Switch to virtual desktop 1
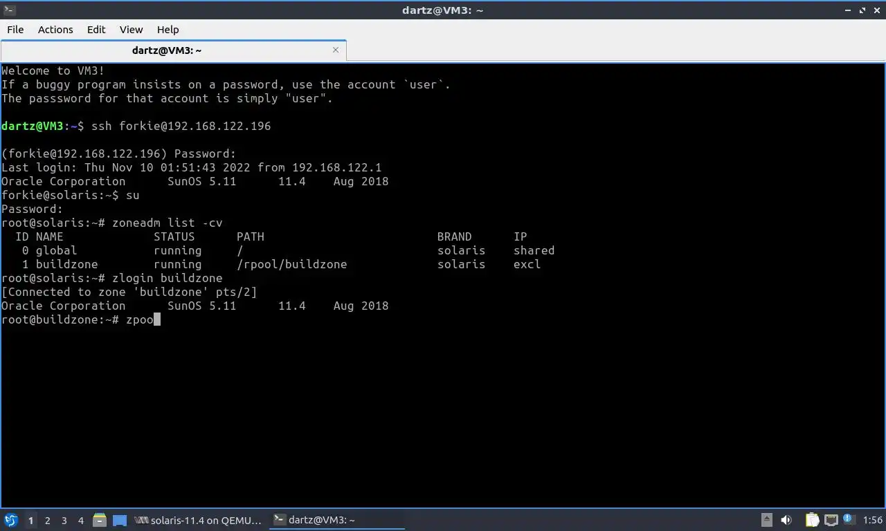The height and width of the screenshot is (531, 886). click(30, 520)
